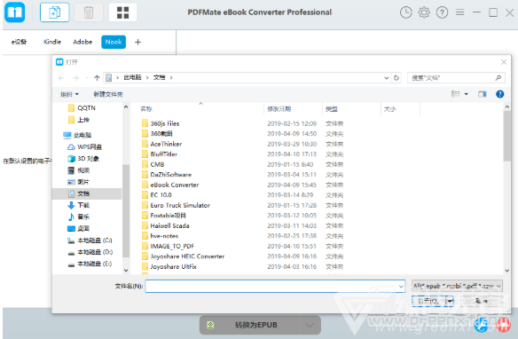Select local disk (C:) in sidebar

[90, 240]
